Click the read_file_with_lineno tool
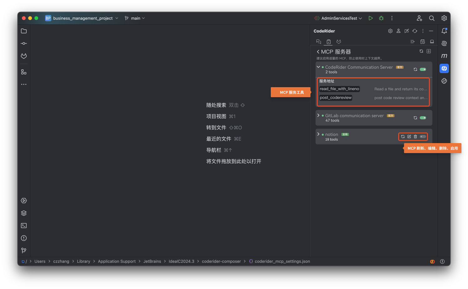This screenshot has width=468, height=289. click(x=339, y=89)
